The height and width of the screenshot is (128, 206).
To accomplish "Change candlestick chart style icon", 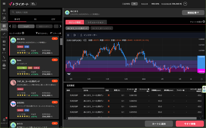I will tap(75, 35).
